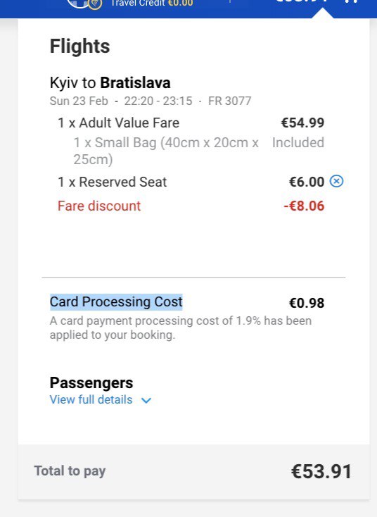
Task: Click the Flights section heading
Action: [x=79, y=46]
